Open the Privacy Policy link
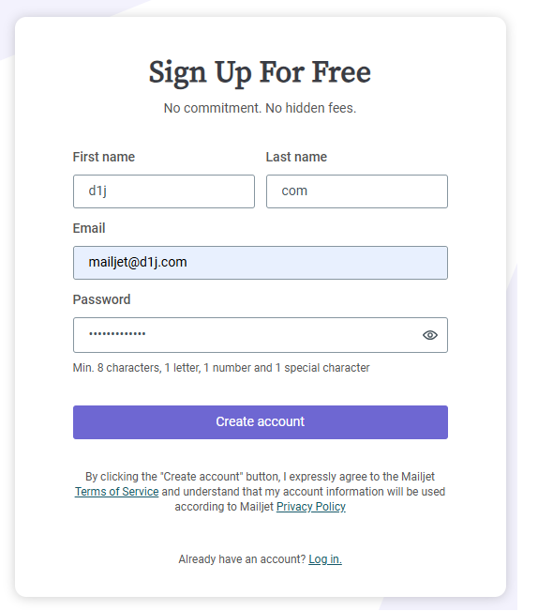 pos(311,507)
